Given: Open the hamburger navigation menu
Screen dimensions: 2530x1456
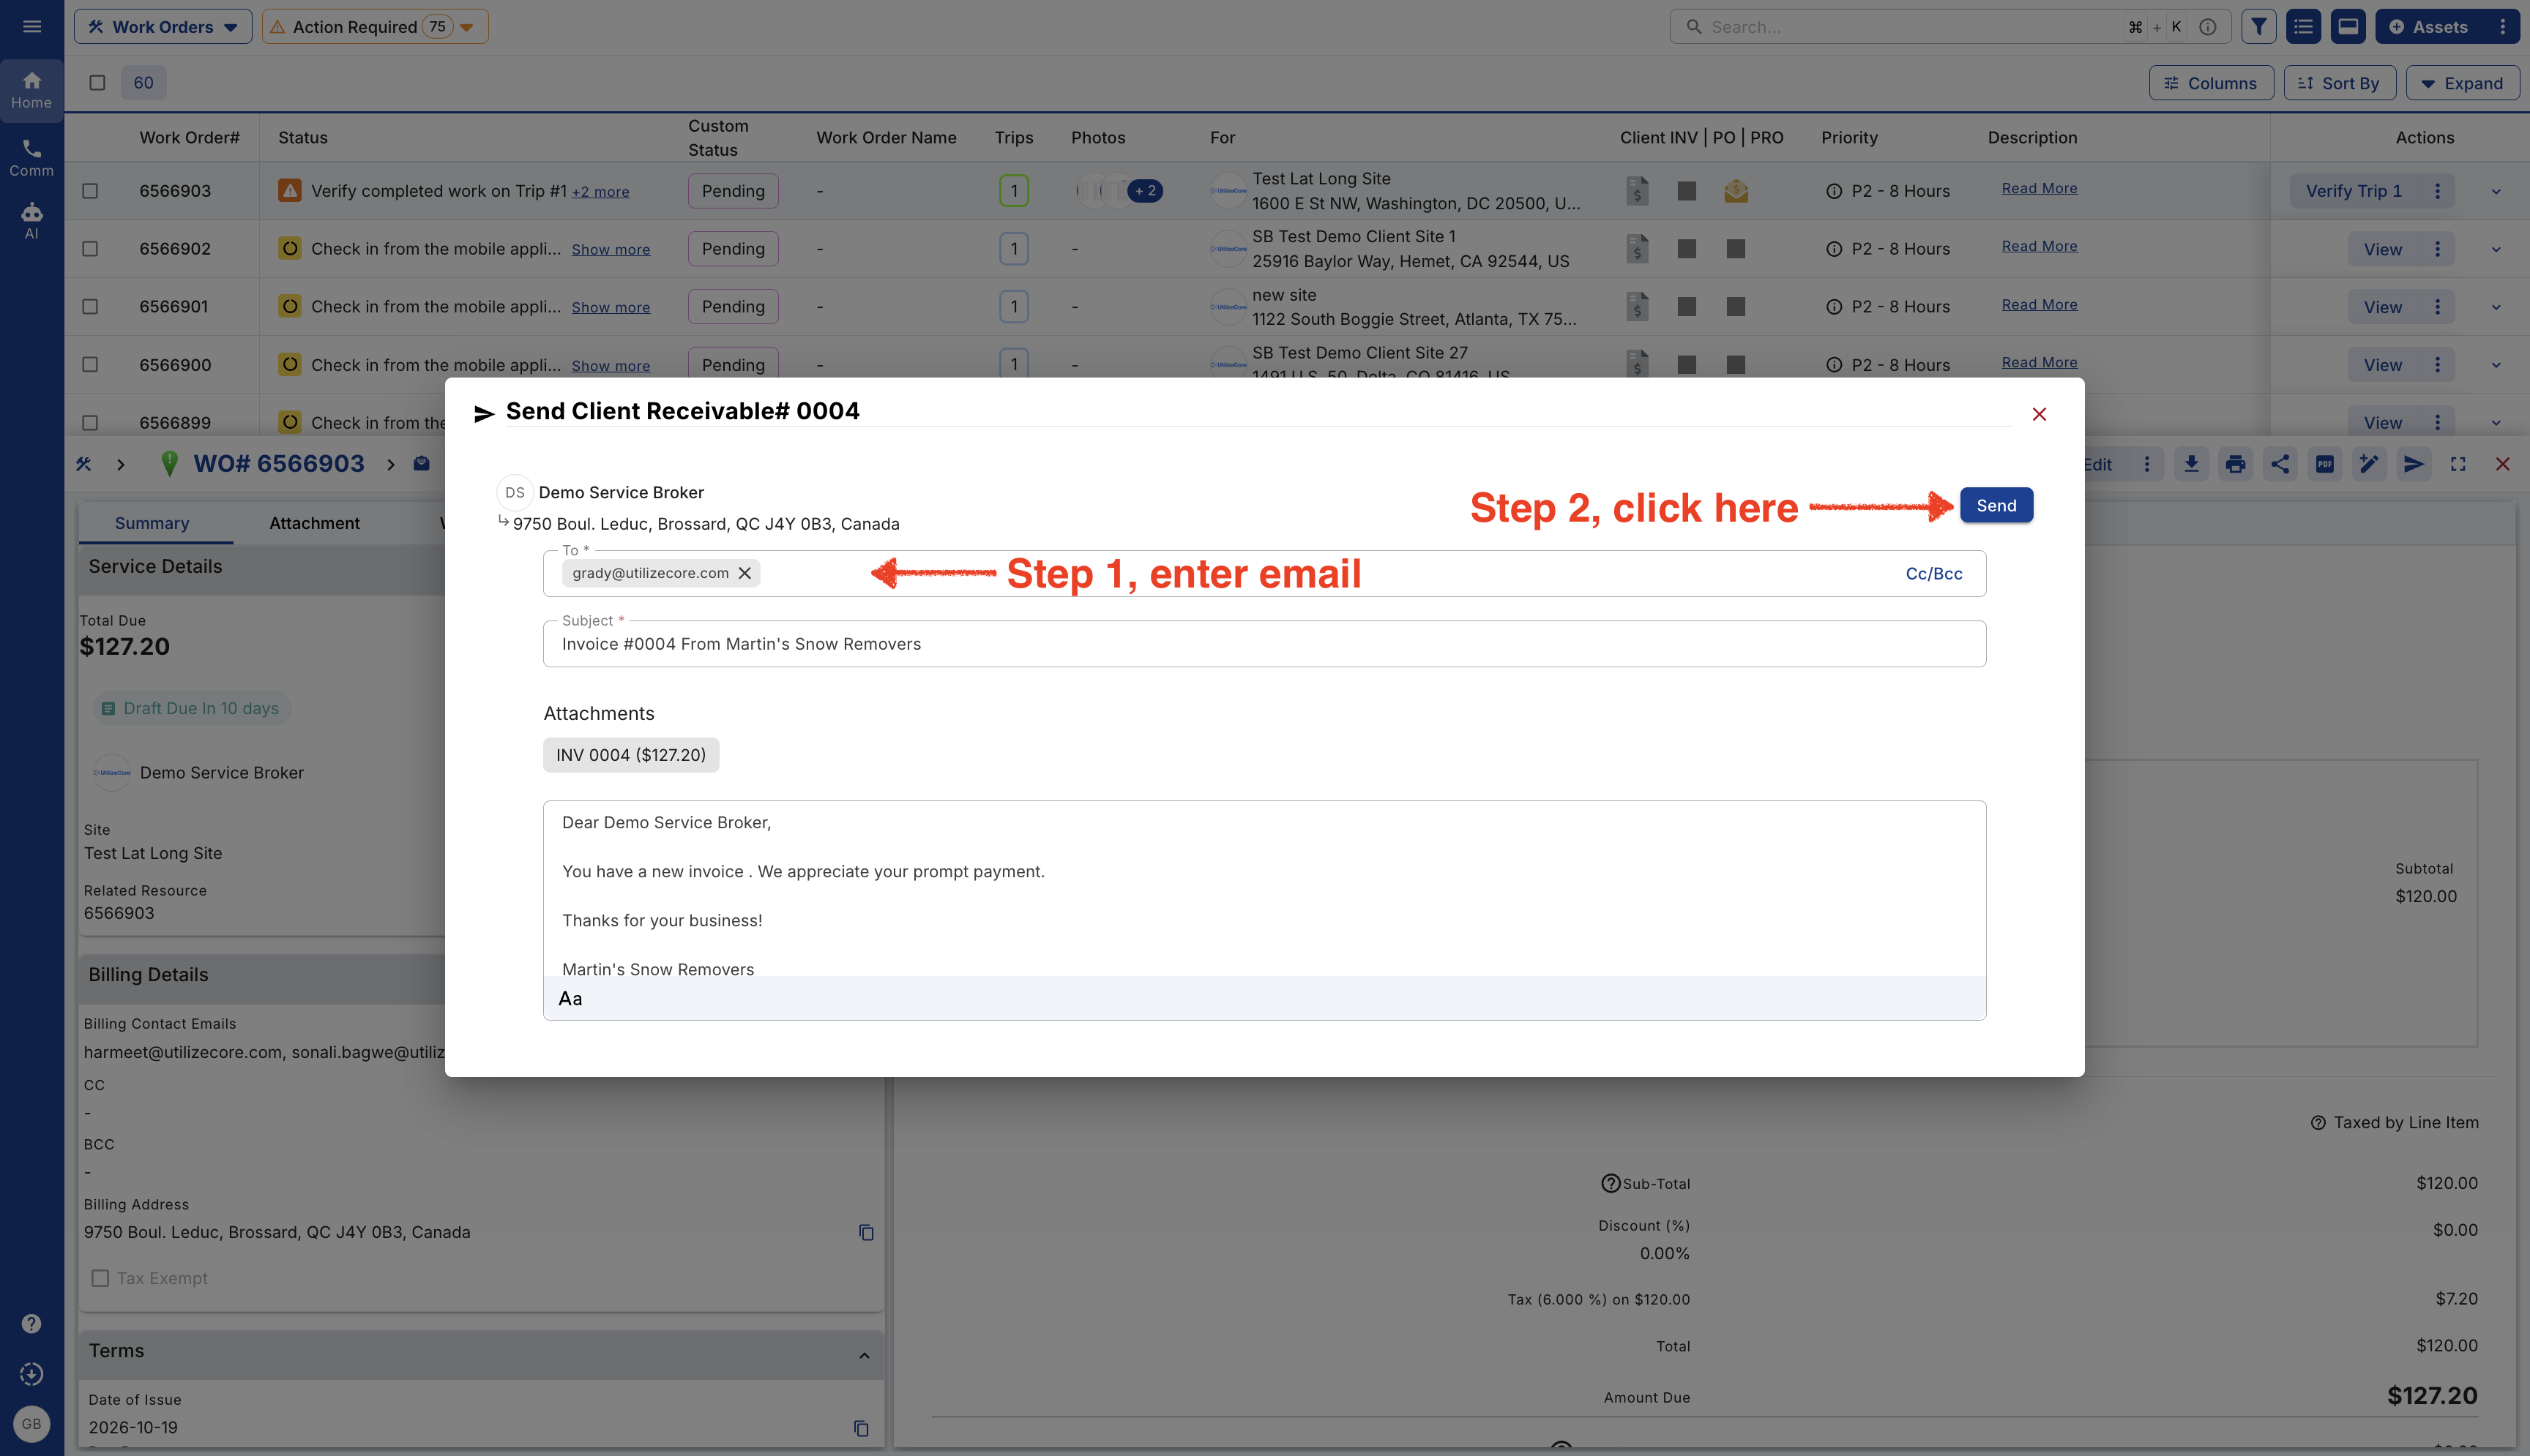Looking at the screenshot, I should tap(32, 27).
